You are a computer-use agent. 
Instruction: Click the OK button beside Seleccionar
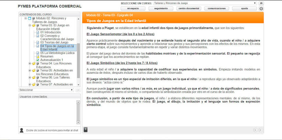coord(78,90)
